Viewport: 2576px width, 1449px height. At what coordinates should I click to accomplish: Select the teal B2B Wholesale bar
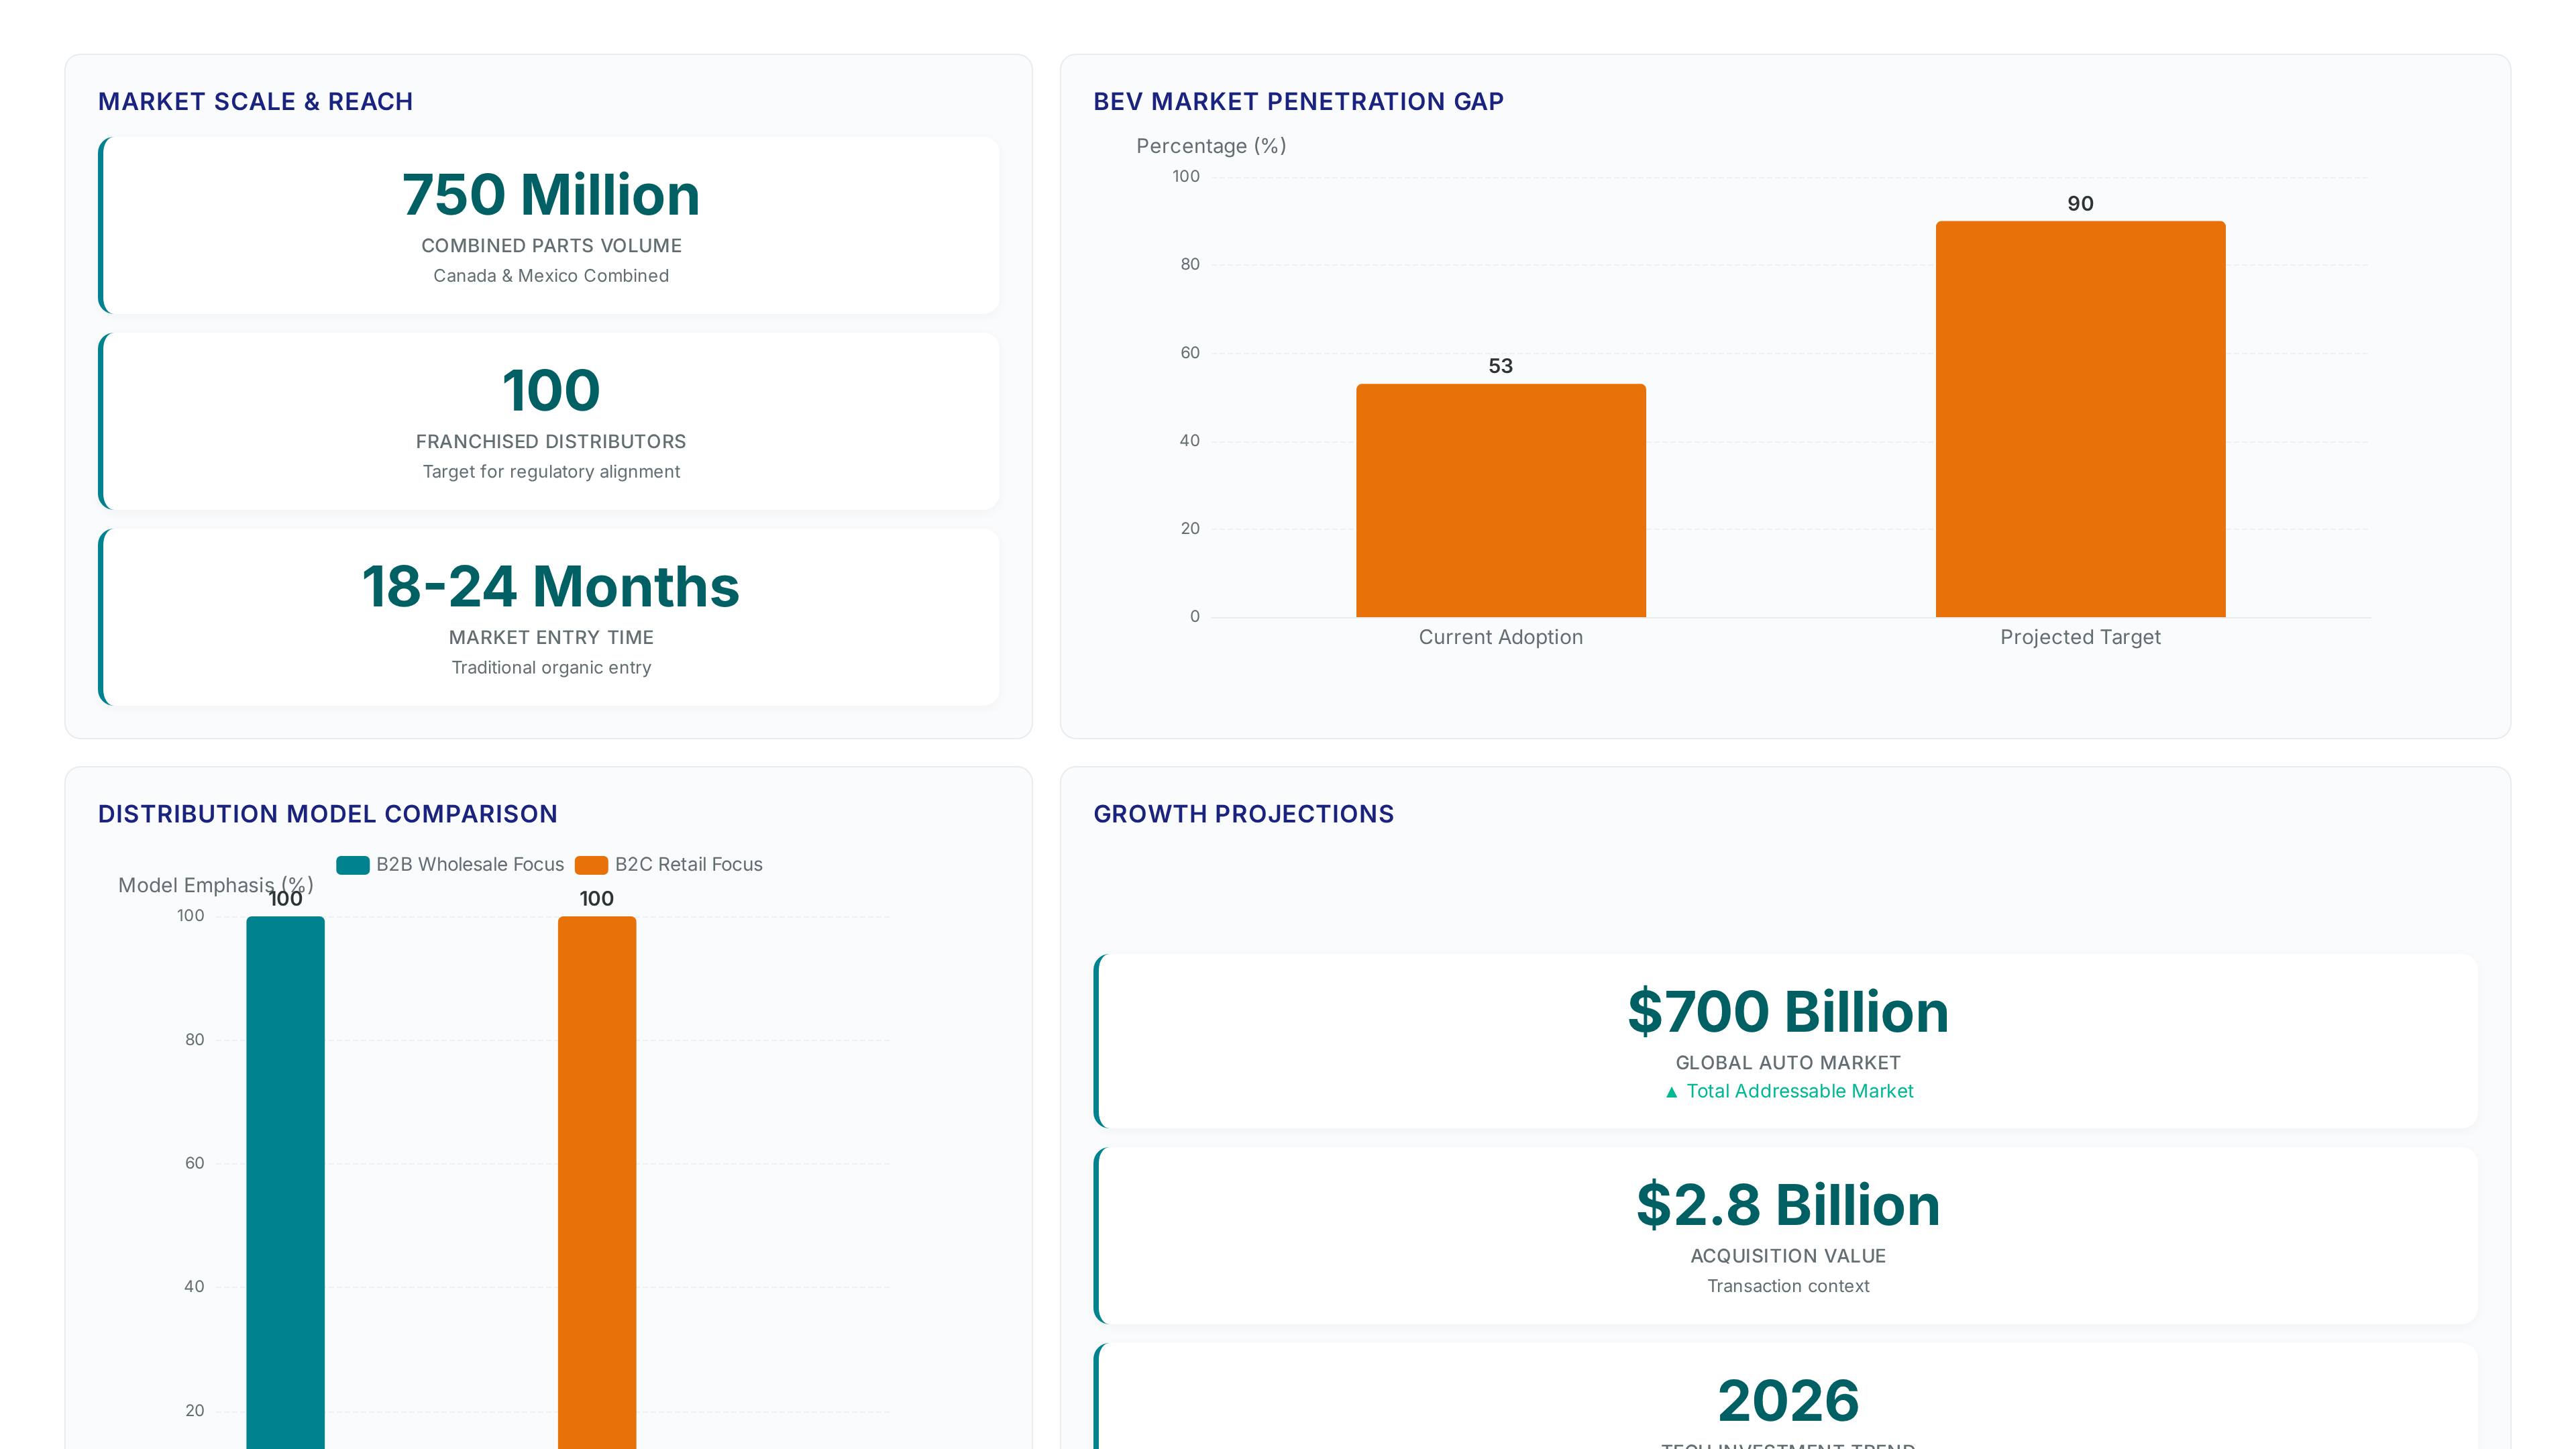285,1182
